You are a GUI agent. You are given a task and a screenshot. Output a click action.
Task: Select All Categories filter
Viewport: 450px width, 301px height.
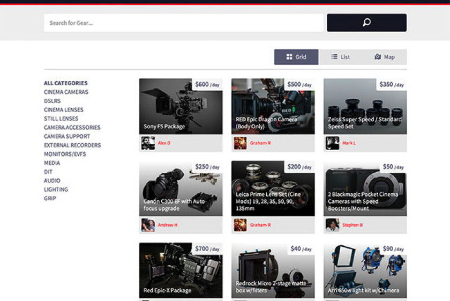66,83
